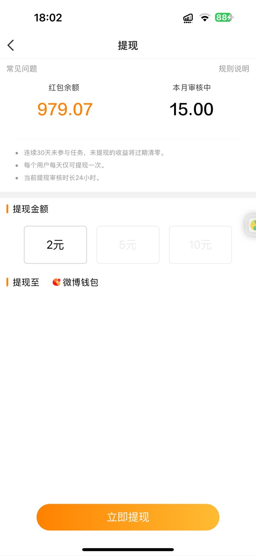Tap the orange 立即提现 button
The width and height of the screenshot is (256, 556).
pos(128,517)
